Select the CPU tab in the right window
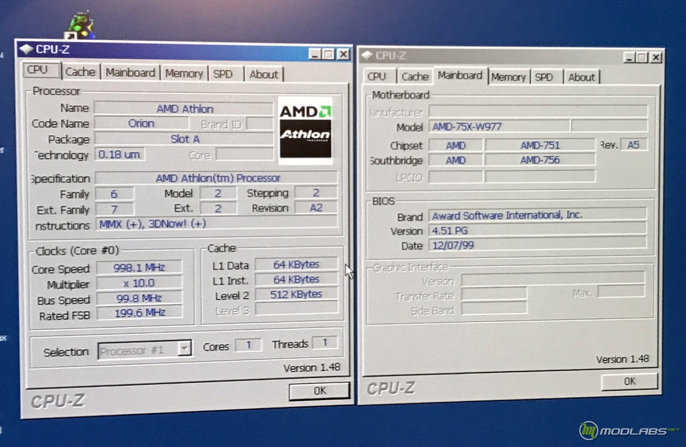Viewport: 686px width, 447px height. 379,76
